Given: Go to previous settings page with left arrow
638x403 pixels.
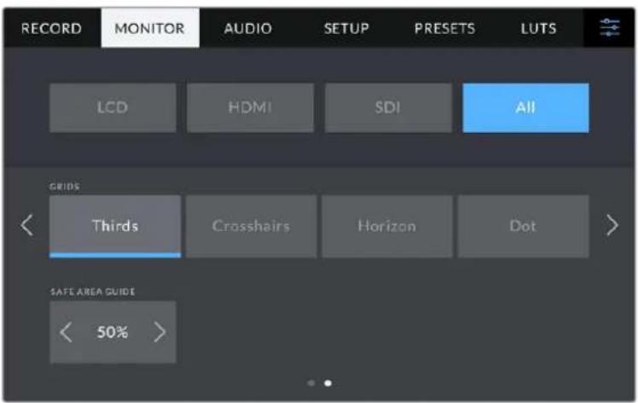Looking at the screenshot, I should (x=27, y=225).
